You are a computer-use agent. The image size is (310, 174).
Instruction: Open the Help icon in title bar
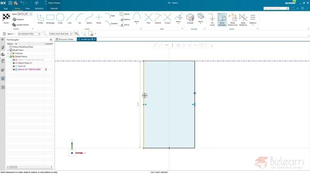pos(302,8)
